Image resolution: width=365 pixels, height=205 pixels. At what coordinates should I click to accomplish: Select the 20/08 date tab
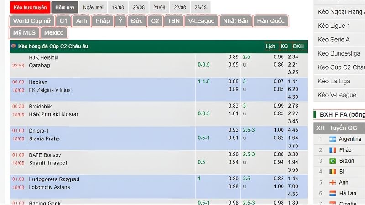coord(139,7)
